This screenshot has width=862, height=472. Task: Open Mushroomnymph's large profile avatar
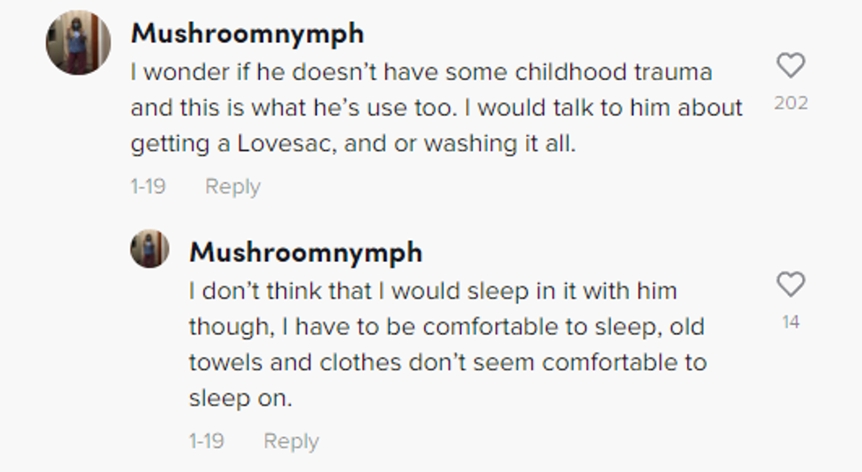[x=78, y=42]
